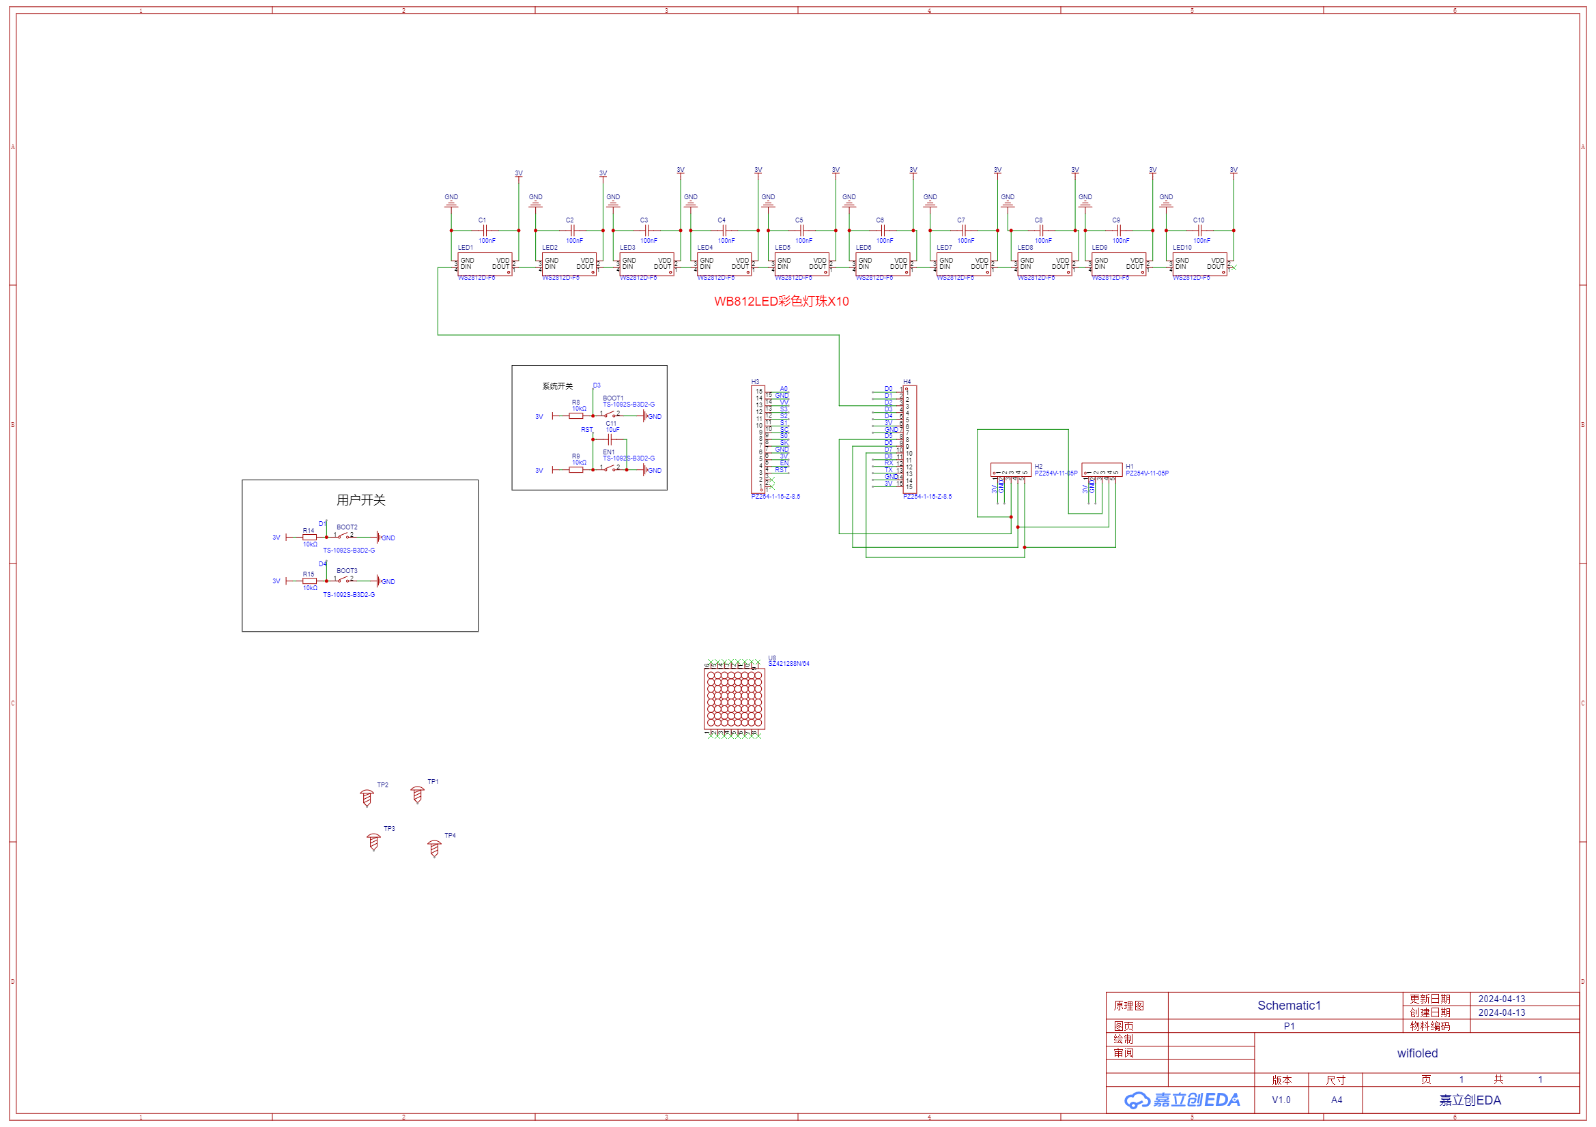Select the H3 15-pin header symbol
This screenshot has height=1127, width=1596.
(x=758, y=440)
